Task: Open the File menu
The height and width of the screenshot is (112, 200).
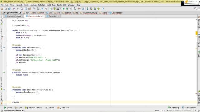Action: click(2, 5)
